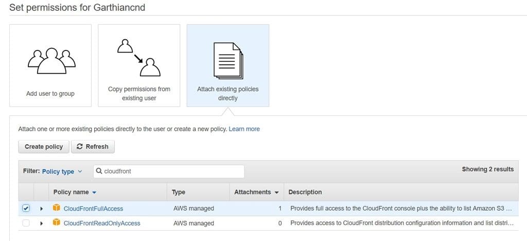Check the CloudFrontReadOnlyAccess checkbox

point(26,223)
